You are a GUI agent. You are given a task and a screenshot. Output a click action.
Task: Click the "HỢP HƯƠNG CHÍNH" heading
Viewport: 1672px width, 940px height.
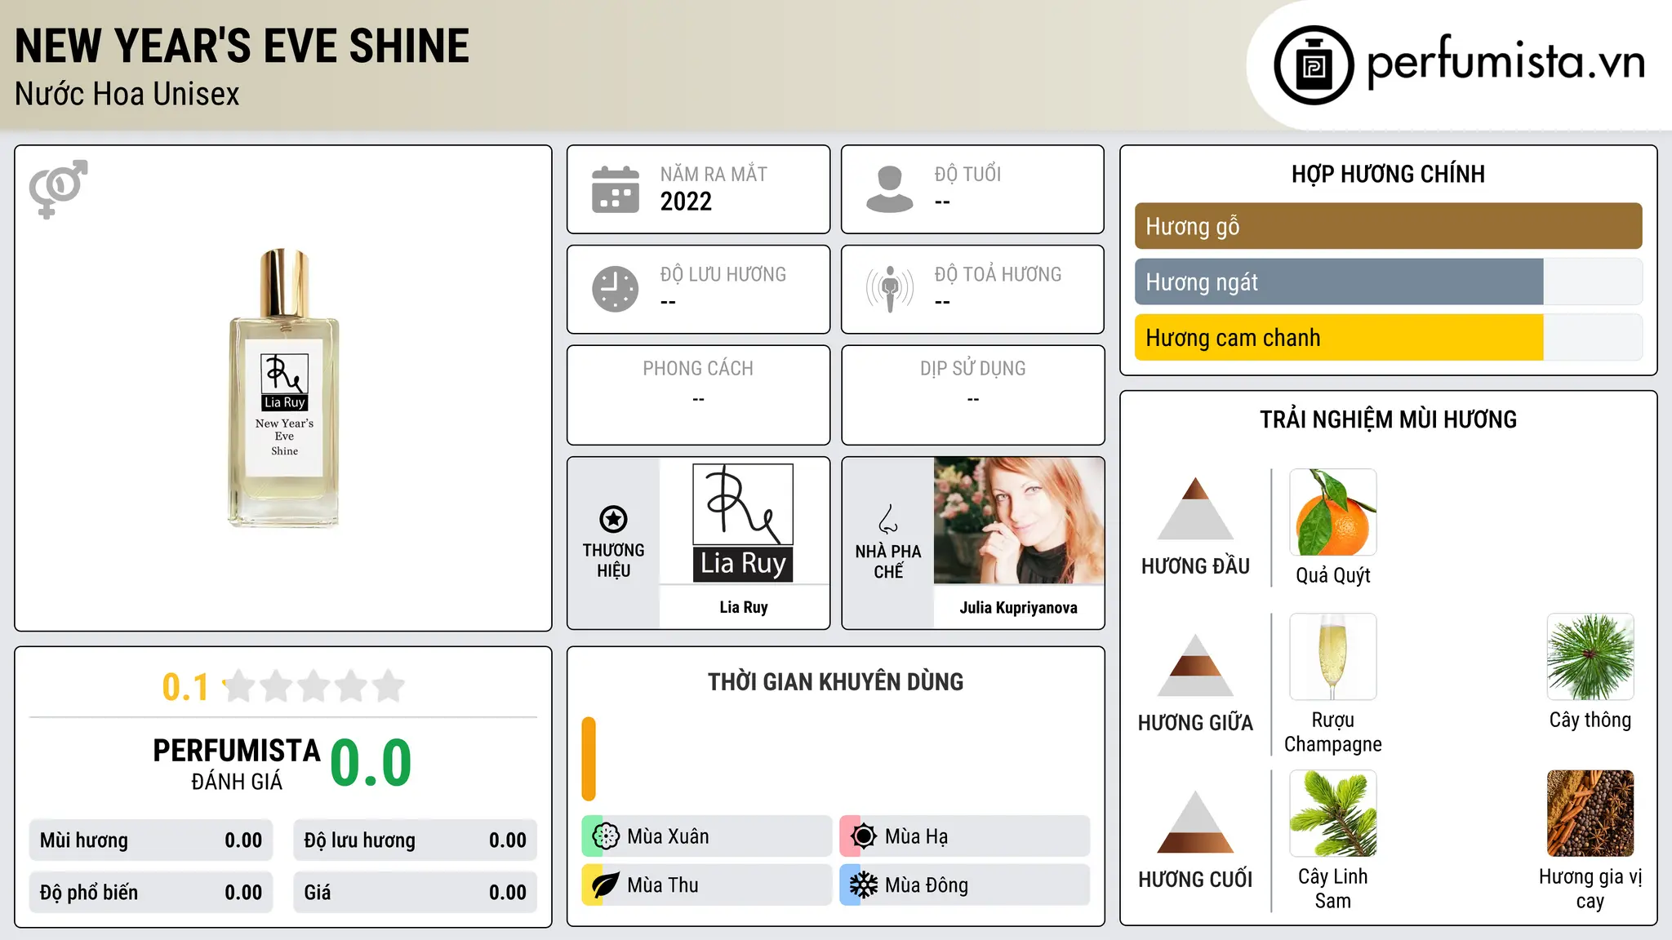[x=1388, y=174]
